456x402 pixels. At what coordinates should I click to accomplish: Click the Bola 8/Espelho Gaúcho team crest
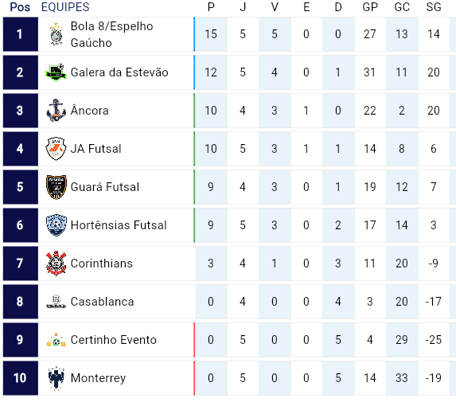[x=57, y=34]
